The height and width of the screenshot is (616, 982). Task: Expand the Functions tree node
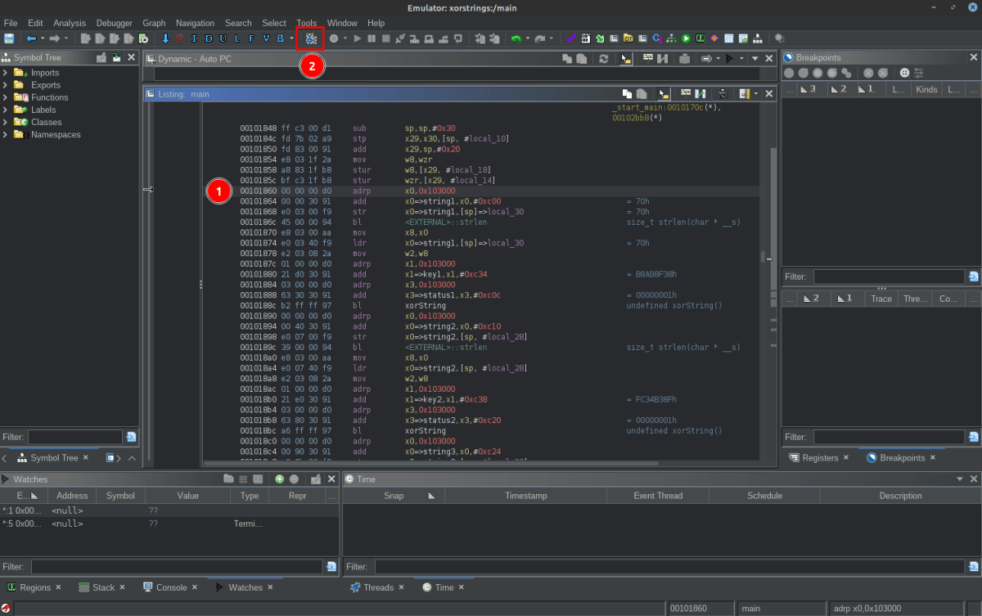click(6, 97)
